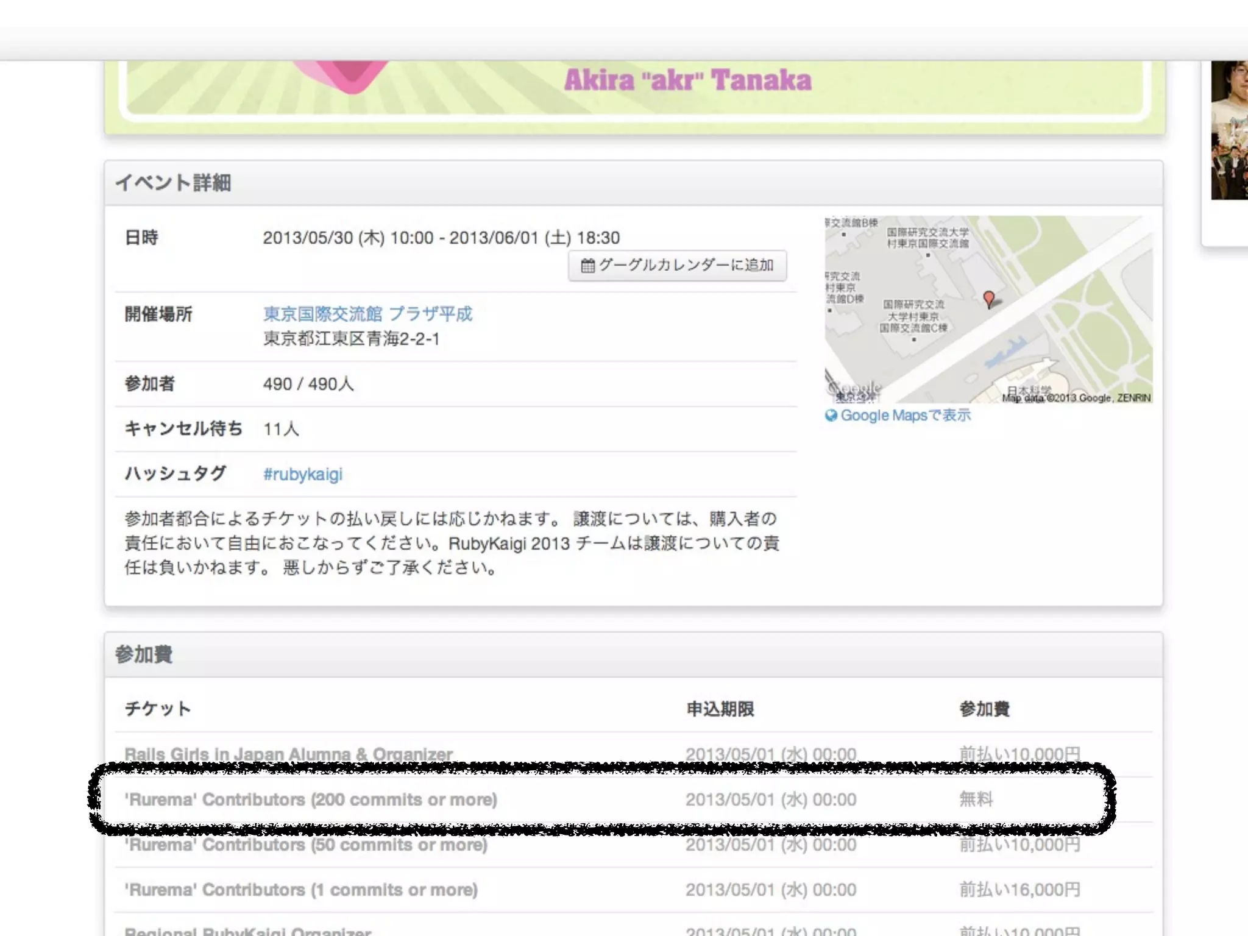
Task: Click the refund policy paragraph about チケットの払い戻し
Action: (x=452, y=543)
